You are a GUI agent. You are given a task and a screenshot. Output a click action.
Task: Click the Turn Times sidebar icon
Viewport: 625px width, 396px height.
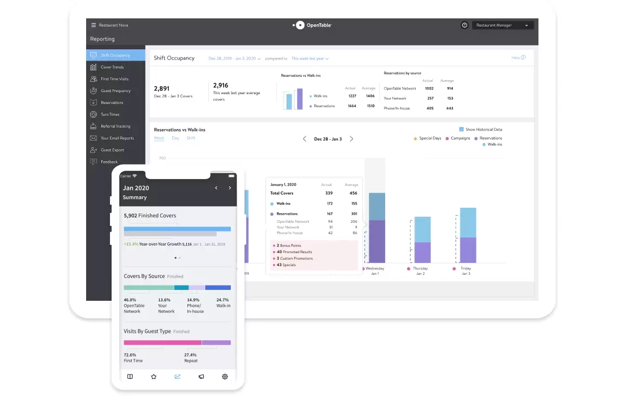[93, 114]
